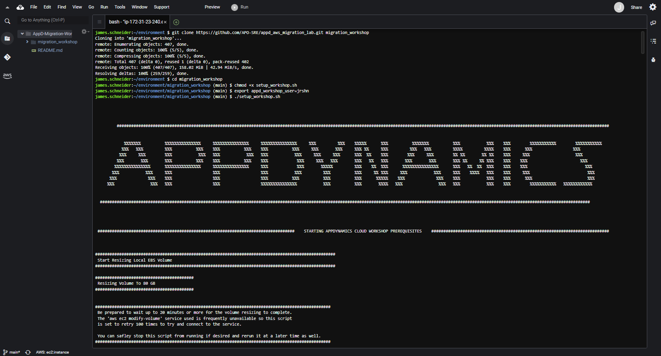Open the Outline panel on right edge
This screenshot has height=356, width=661.
pyautogui.click(x=653, y=41)
